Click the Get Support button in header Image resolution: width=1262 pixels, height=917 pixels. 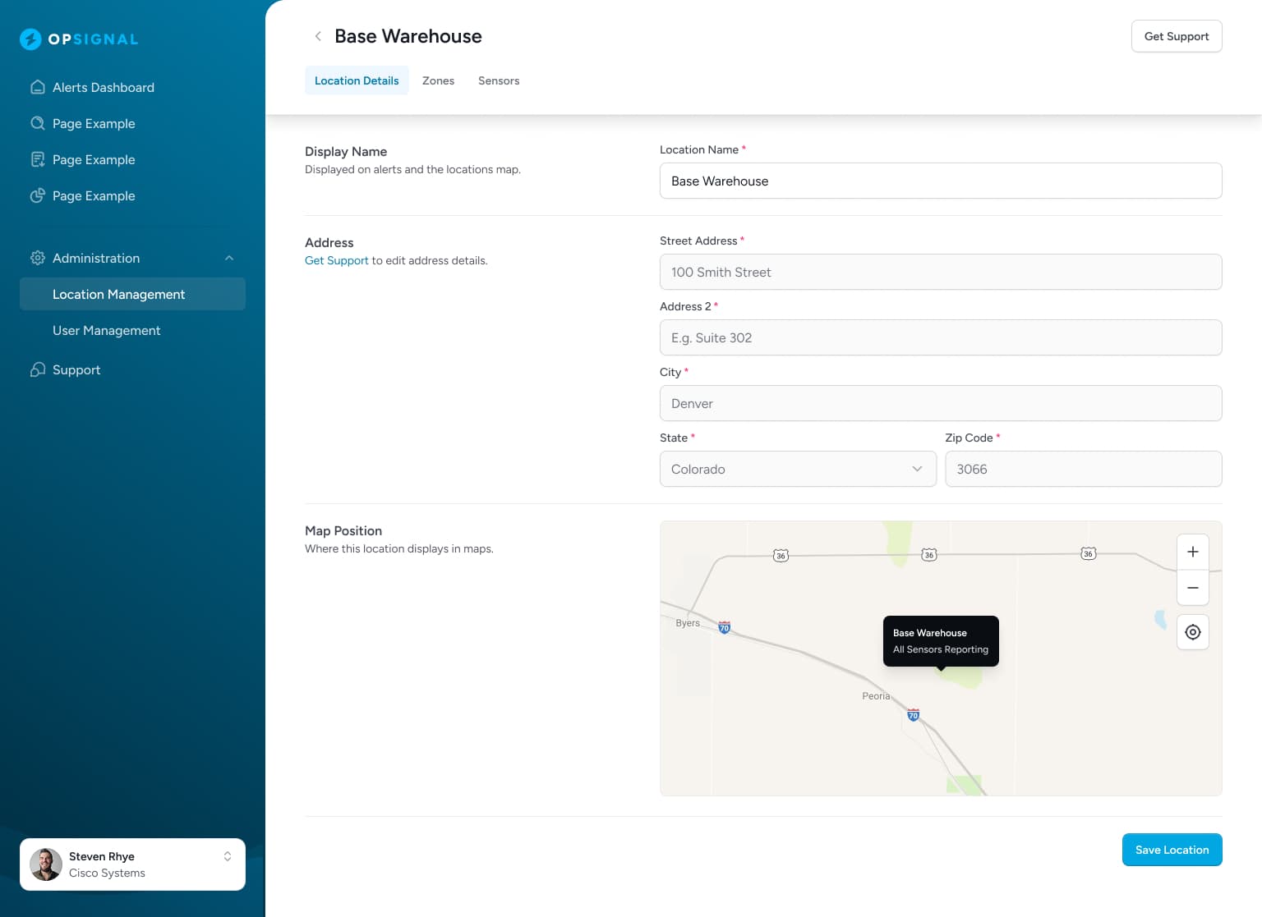click(x=1176, y=36)
